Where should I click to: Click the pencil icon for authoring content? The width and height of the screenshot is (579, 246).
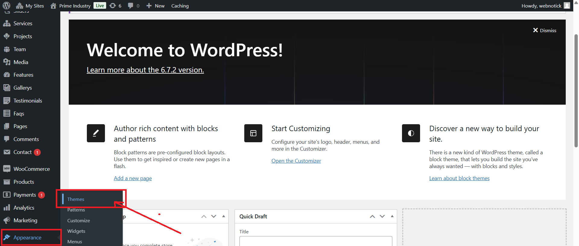pyautogui.click(x=96, y=133)
